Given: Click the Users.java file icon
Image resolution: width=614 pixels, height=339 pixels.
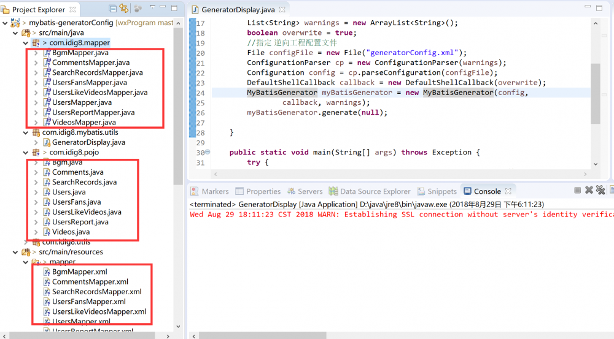Looking at the screenshot, I should coord(47,192).
